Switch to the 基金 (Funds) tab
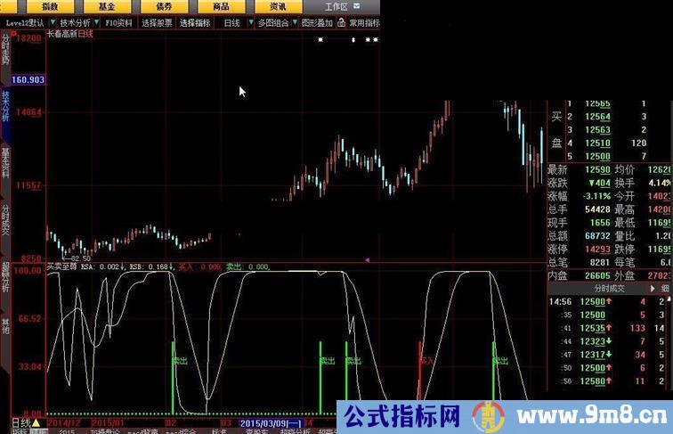 tap(107, 6)
